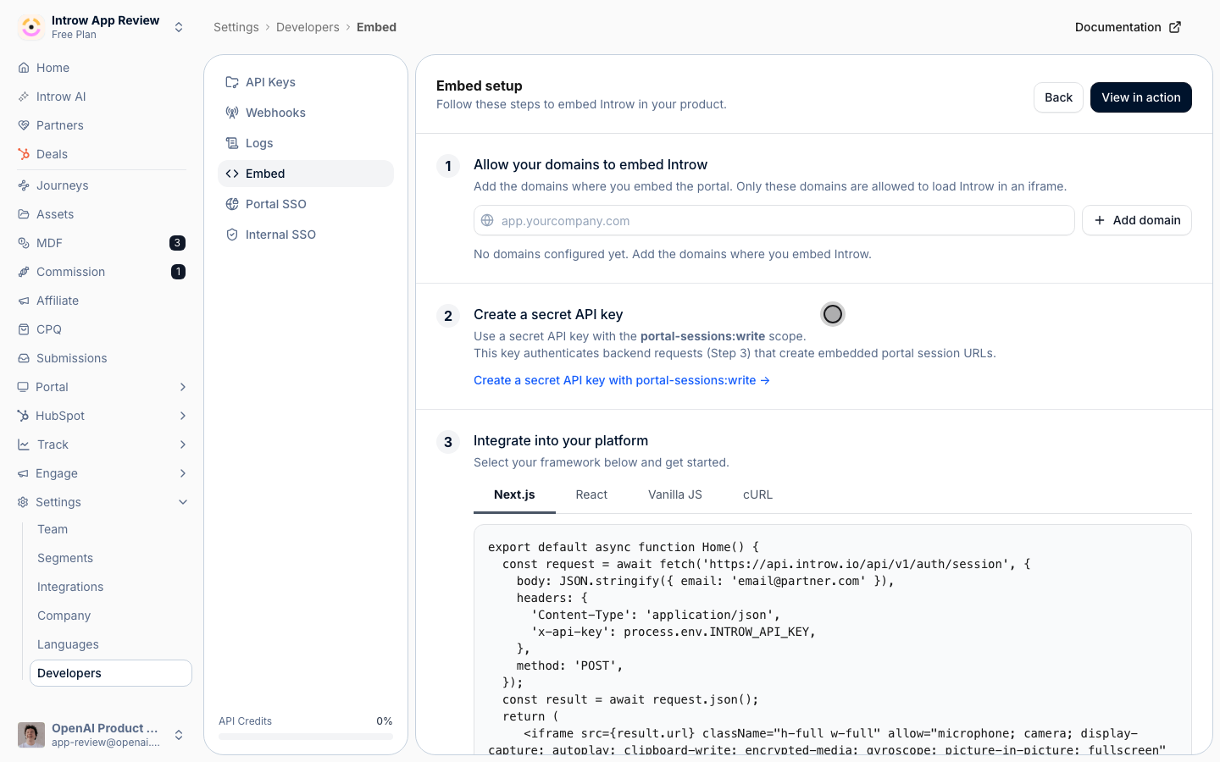The width and height of the screenshot is (1220, 762).
Task: Click the Webhooks antenna icon
Action: point(232,113)
